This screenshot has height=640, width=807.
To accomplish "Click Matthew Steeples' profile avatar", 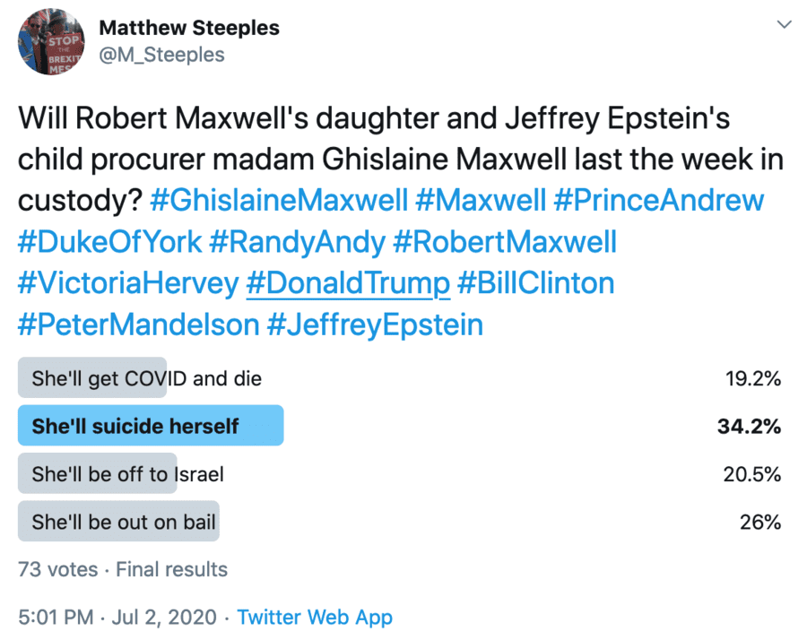I will click(52, 43).
